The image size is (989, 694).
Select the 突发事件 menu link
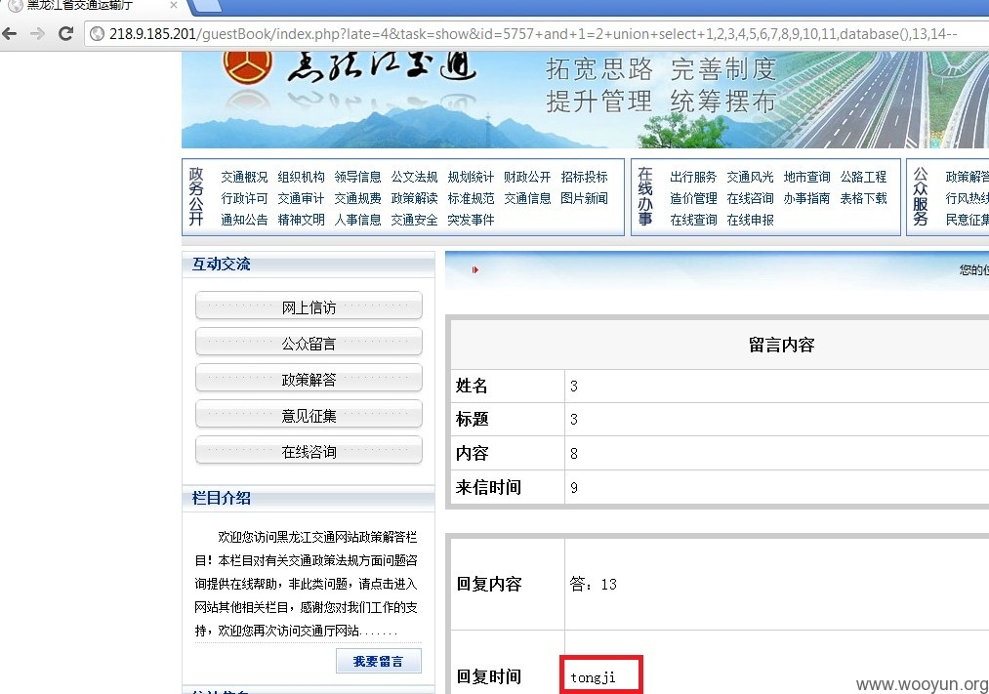pyautogui.click(x=471, y=220)
